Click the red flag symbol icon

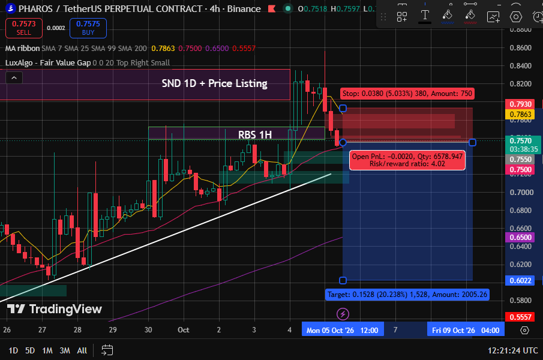272,8
